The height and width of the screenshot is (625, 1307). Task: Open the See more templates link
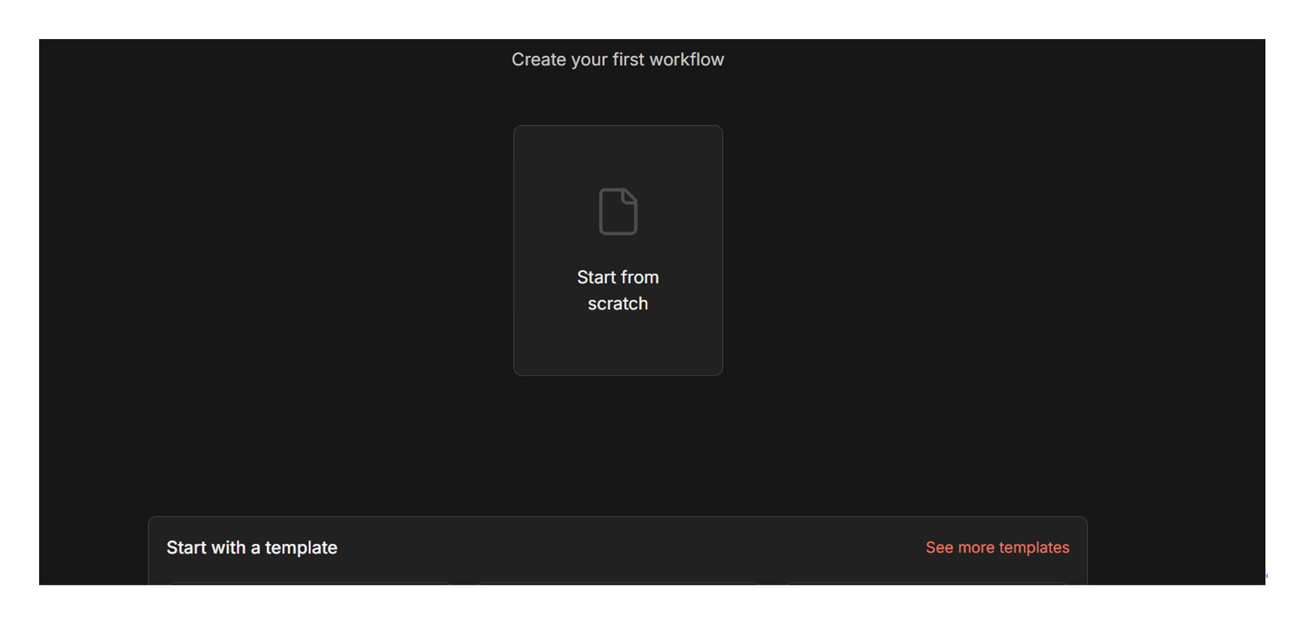point(997,548)
